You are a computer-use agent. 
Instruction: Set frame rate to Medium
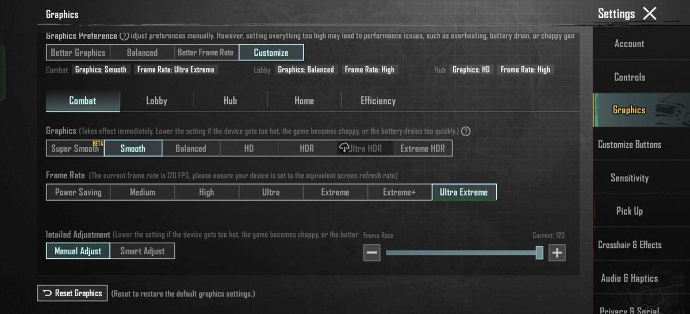[x=143, y=192]
